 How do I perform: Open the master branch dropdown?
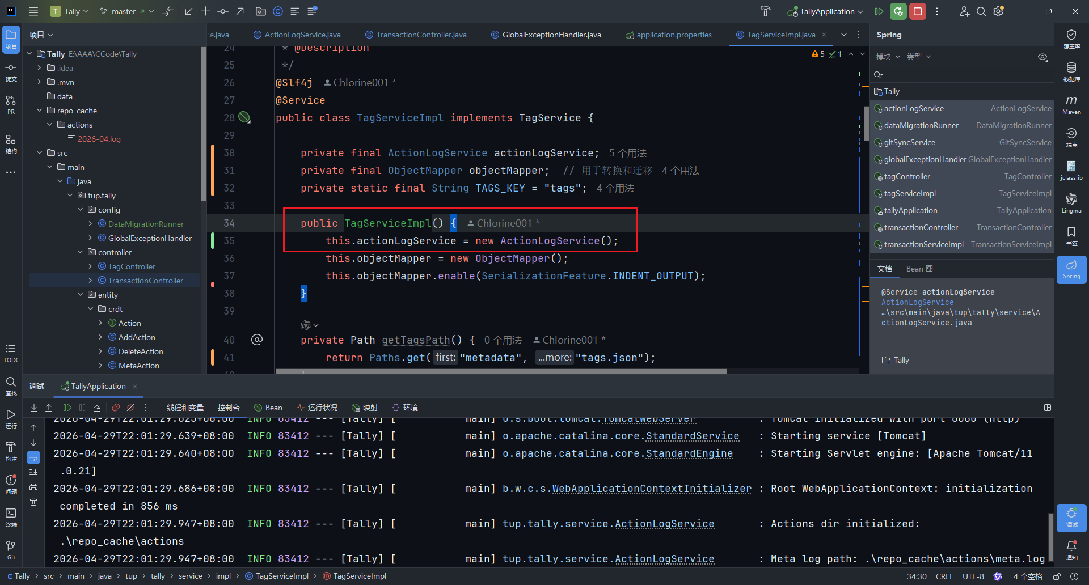pyautogui.click(x=126, y=11)
